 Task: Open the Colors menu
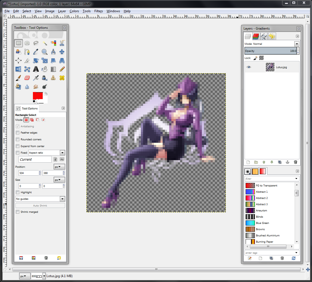point(74,11)
